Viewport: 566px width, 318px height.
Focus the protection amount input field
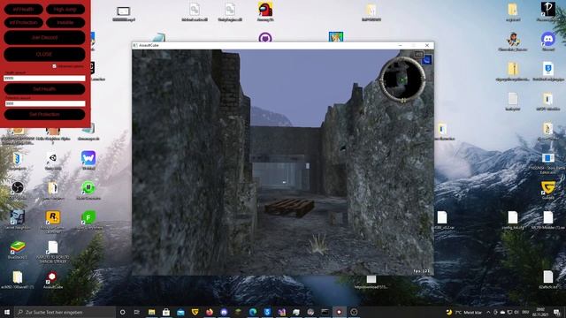click(45, 103)
